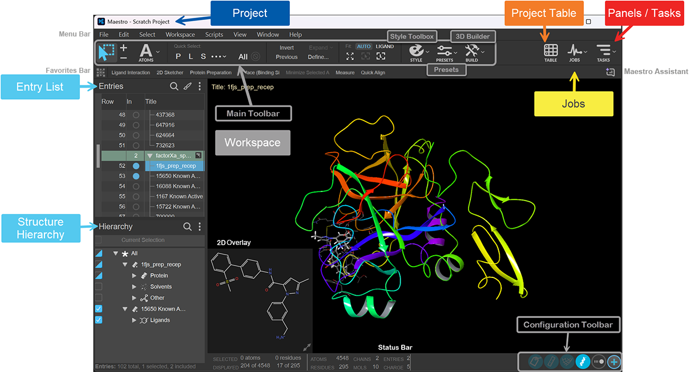This screenshot has height=372, width=694.
Task: Toggle inclusion circle for entry row 52
Action: pyautogui.click(x=136, y=166)
